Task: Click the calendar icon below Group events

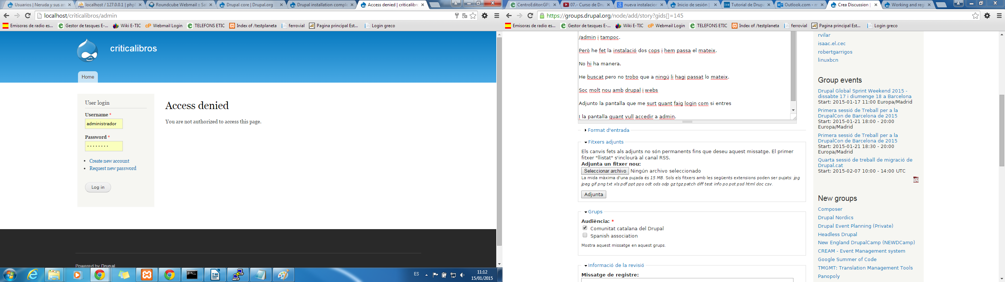Action: pyautogui.click(x=916, y=180)
